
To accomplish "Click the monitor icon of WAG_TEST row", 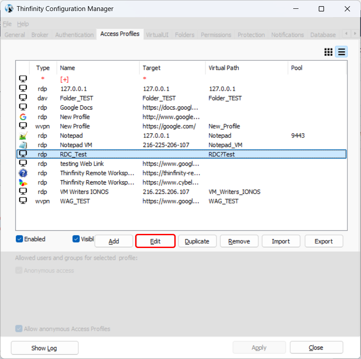I will click(23, 201).
